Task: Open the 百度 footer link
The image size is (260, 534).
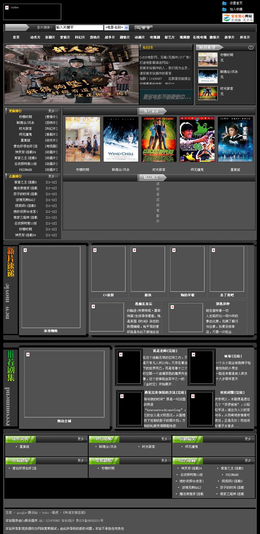Action: click(x=9, y=512)
